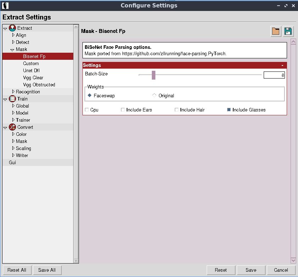Select the Original weights radio button

[154, 96]
